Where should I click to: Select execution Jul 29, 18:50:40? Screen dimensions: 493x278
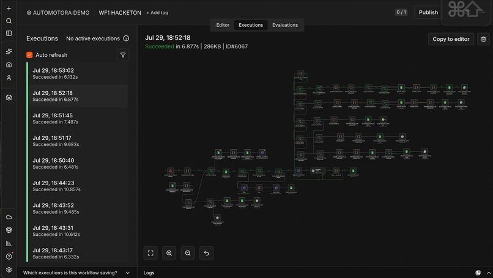77,163
